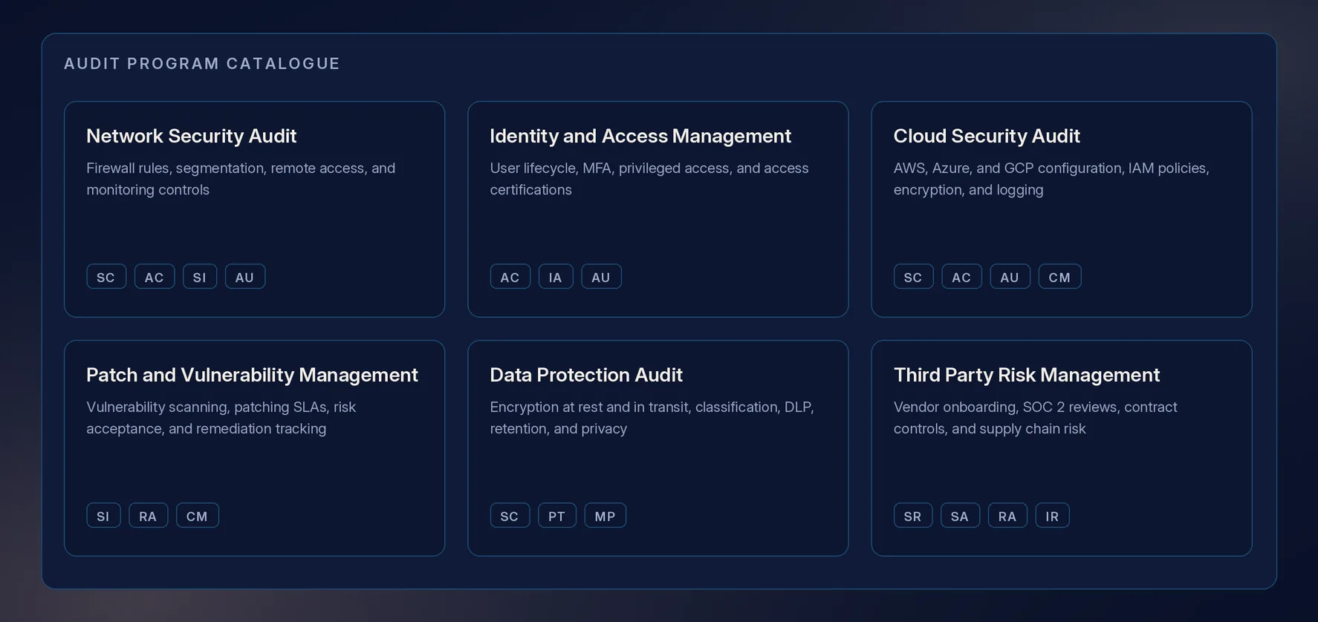This screenshot has width=1318, height=622.
Task: Select the PT tag in Data Protection Audit
Action: pyautogui.click(x=557, y=516)
